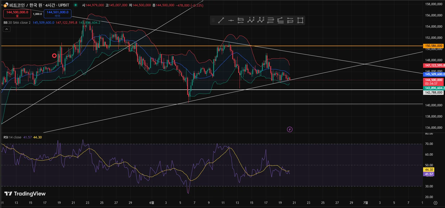The image size is (445, 208).
Task: Select the trend line drawing tool
Action: click(221, 20)
